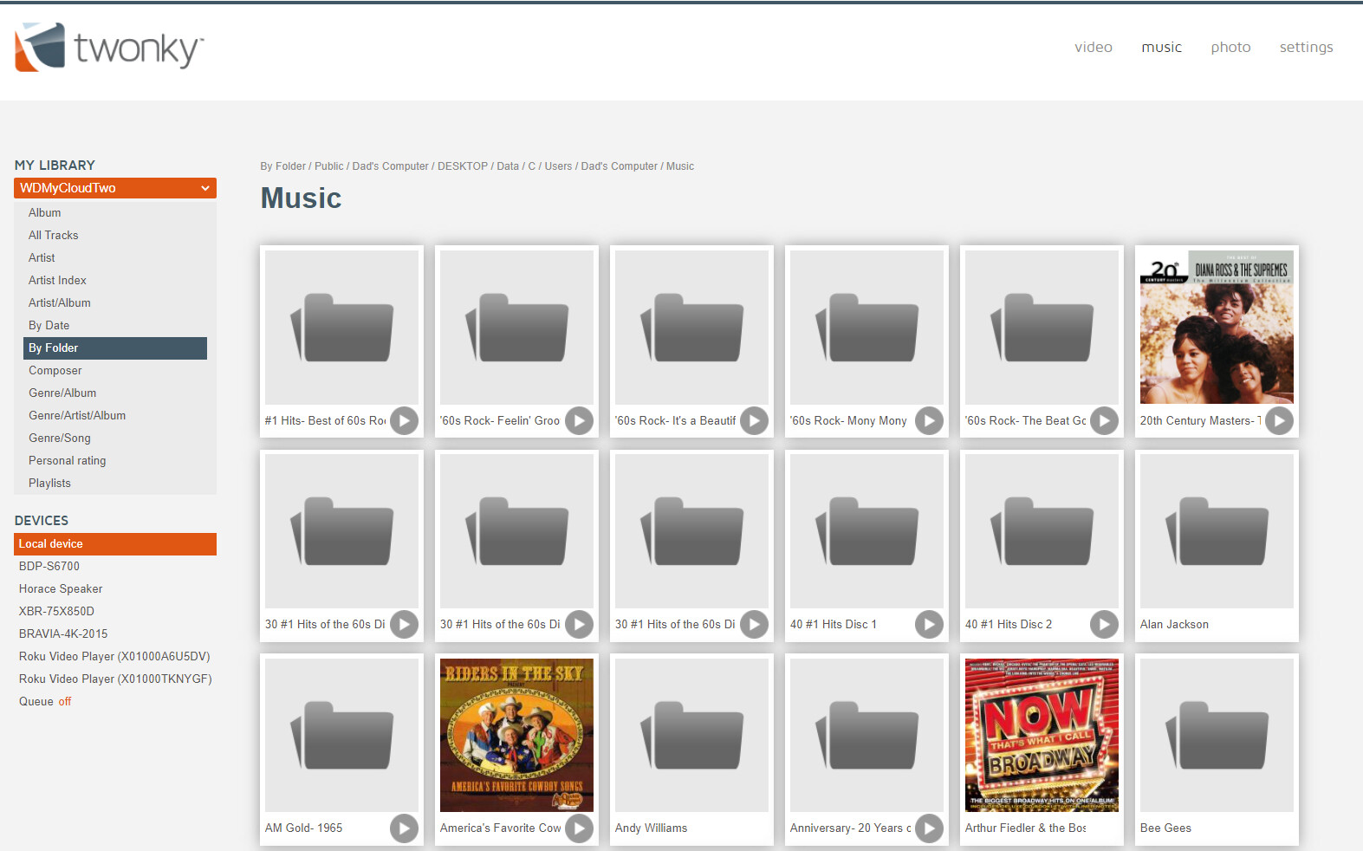This screenshot has height=851, width=1363.
Task: Toggle the Queue off switch
Action: tap(65, 702)
